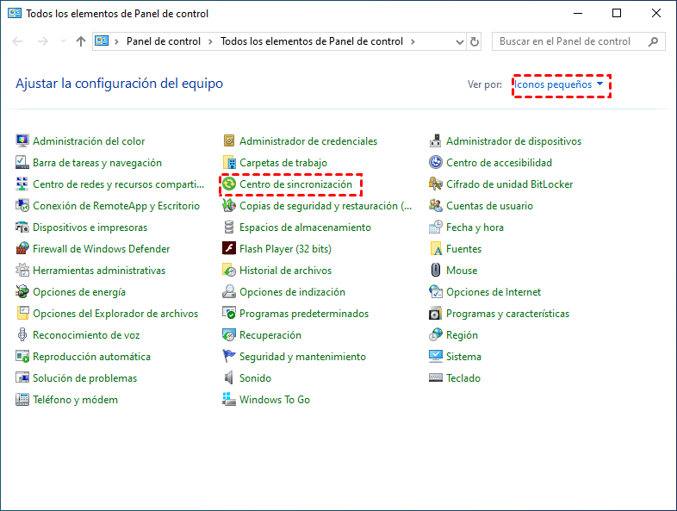Click the Espacios de almacenamiento disk icon

point(229,227)
